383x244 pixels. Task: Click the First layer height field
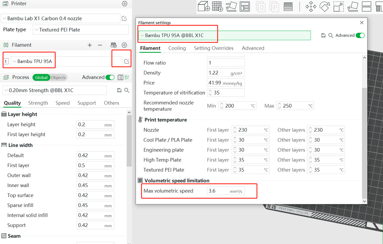(95, 134)
